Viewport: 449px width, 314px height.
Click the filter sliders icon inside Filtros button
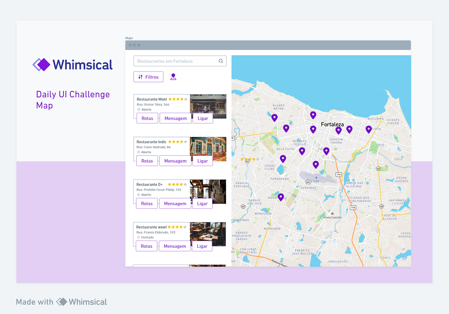click(140, 77)
